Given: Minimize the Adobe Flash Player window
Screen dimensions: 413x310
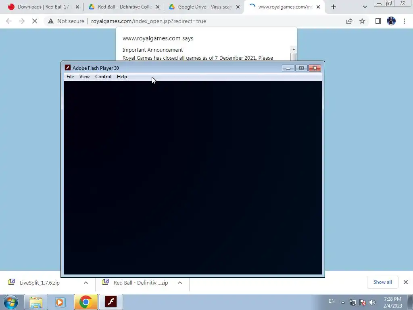Looking at the screenshot, I should tap(288, 68).
